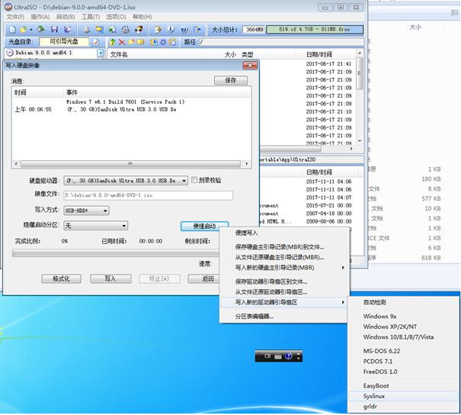Choose grldr boot sector option
This screenshot has width=461, height=415.
tap(403, 407)
